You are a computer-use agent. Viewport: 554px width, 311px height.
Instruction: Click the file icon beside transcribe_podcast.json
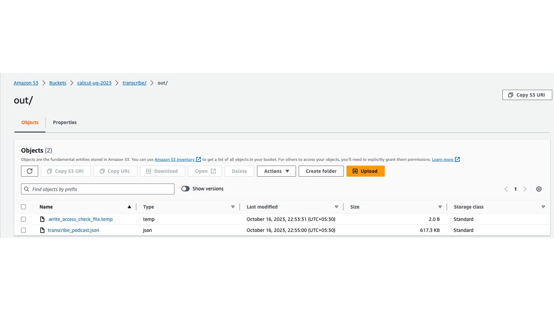pyautogui.click(x=42, y=230)
